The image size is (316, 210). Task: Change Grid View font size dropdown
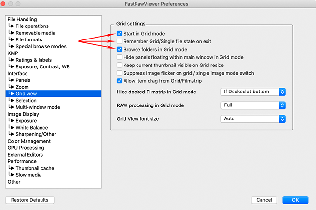253,118
